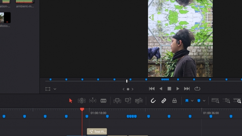242x136 pixels.
Task: Activate Dynamic Trim Mode tool
Action: tap(92, 101)
